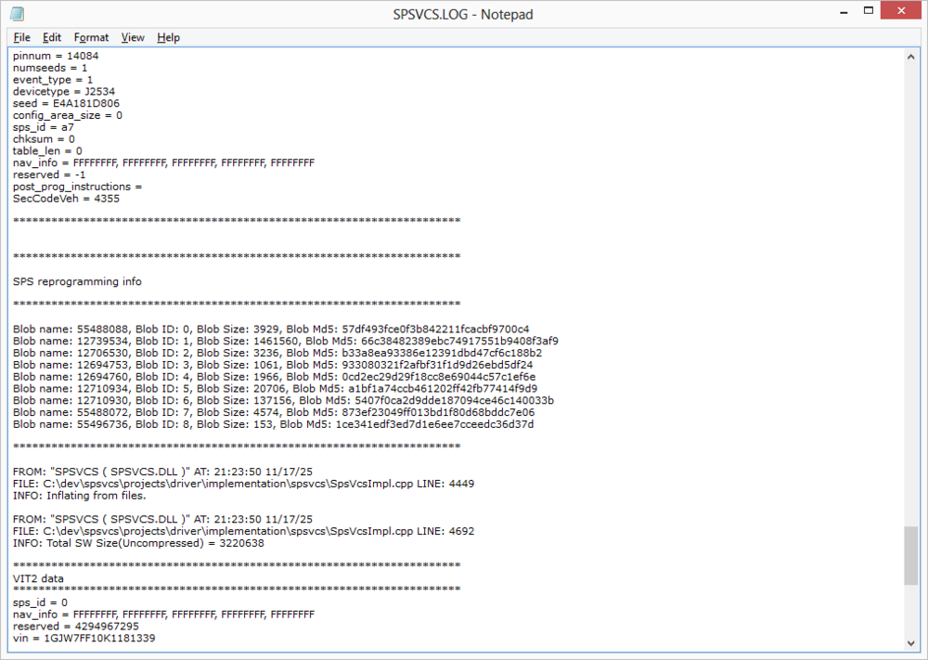Click the 'SPS reprogramming info' heading
928x660 pixels.
coord(78,281)
